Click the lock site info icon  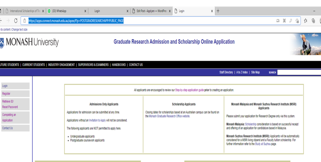[x=24, y=21]
